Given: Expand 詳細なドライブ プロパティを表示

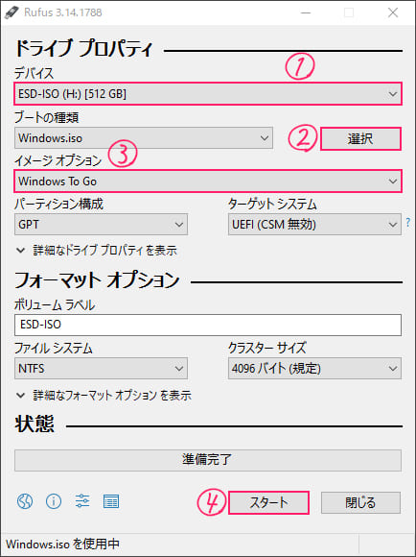Looking at the screenshot, I should coord(97,251).
